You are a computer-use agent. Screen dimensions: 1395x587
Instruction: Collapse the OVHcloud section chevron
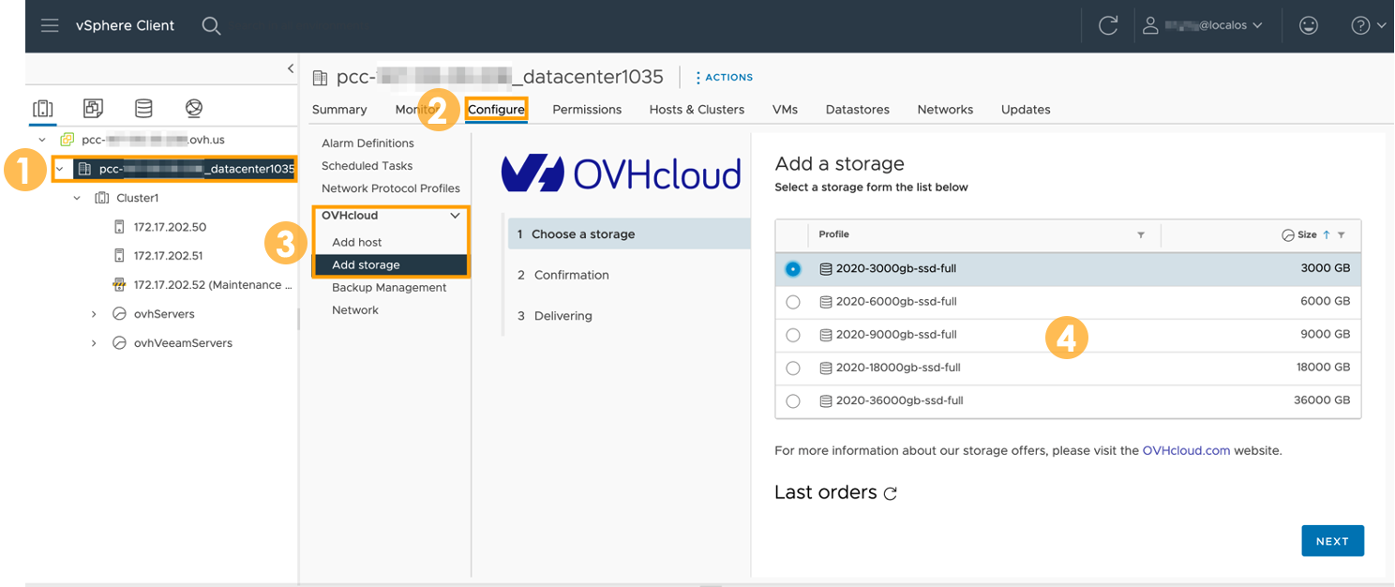pyautogui.click(x=456, y=216)
